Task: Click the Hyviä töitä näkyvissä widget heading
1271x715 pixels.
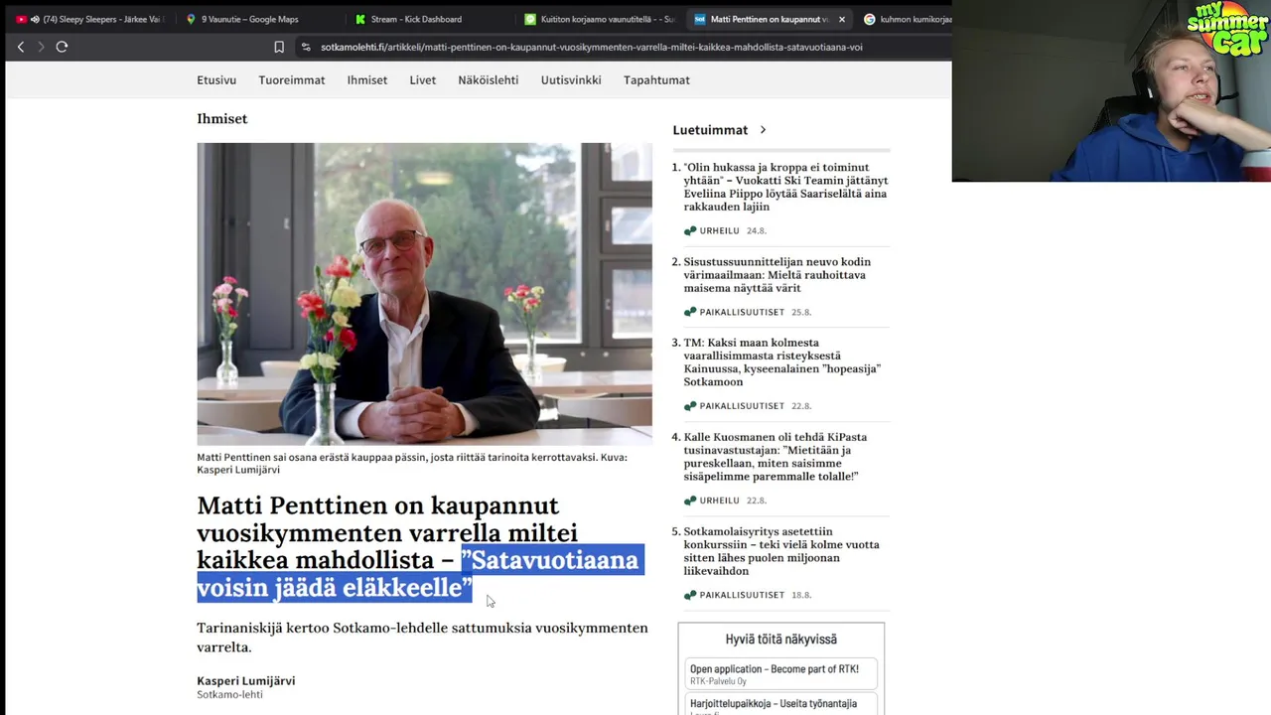Action: point(780,640)
